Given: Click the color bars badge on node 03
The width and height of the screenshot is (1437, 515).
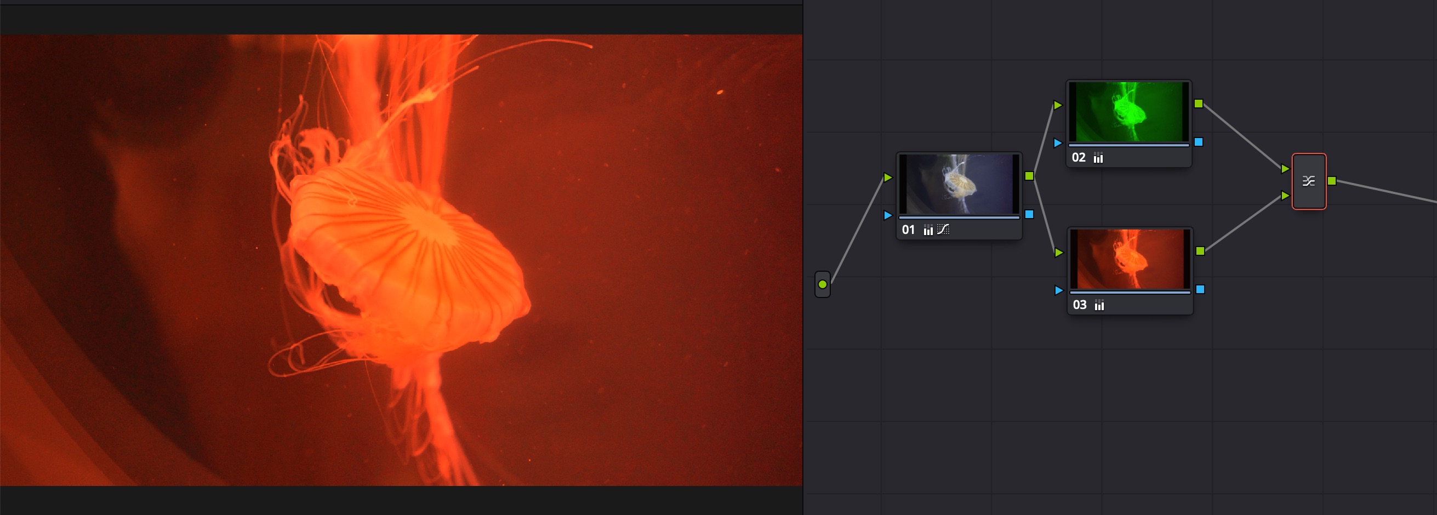Looking at the screenshot, I should [x=1099, y=305].
